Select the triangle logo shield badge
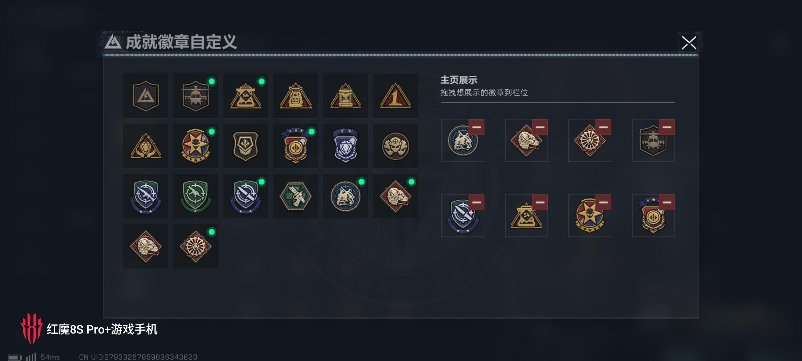The width and height of the screenshot is (802, 361). (x=146, y=96)
